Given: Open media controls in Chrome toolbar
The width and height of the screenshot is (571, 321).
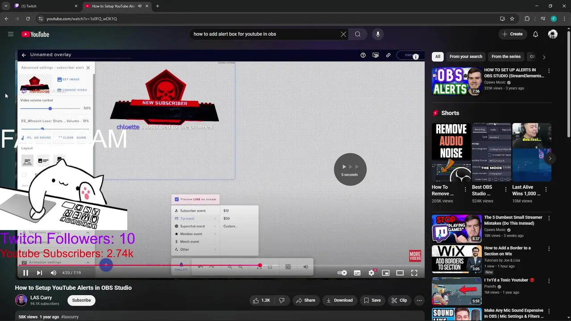Looking at the screenshot, I should (542, 19).
